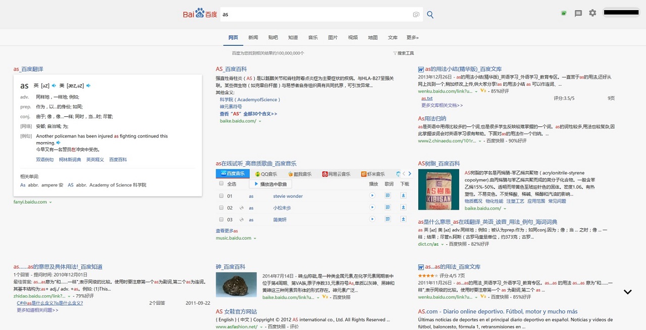Open the settings gear icon
This screenshot has width=646, height=330.
(593, 13)
